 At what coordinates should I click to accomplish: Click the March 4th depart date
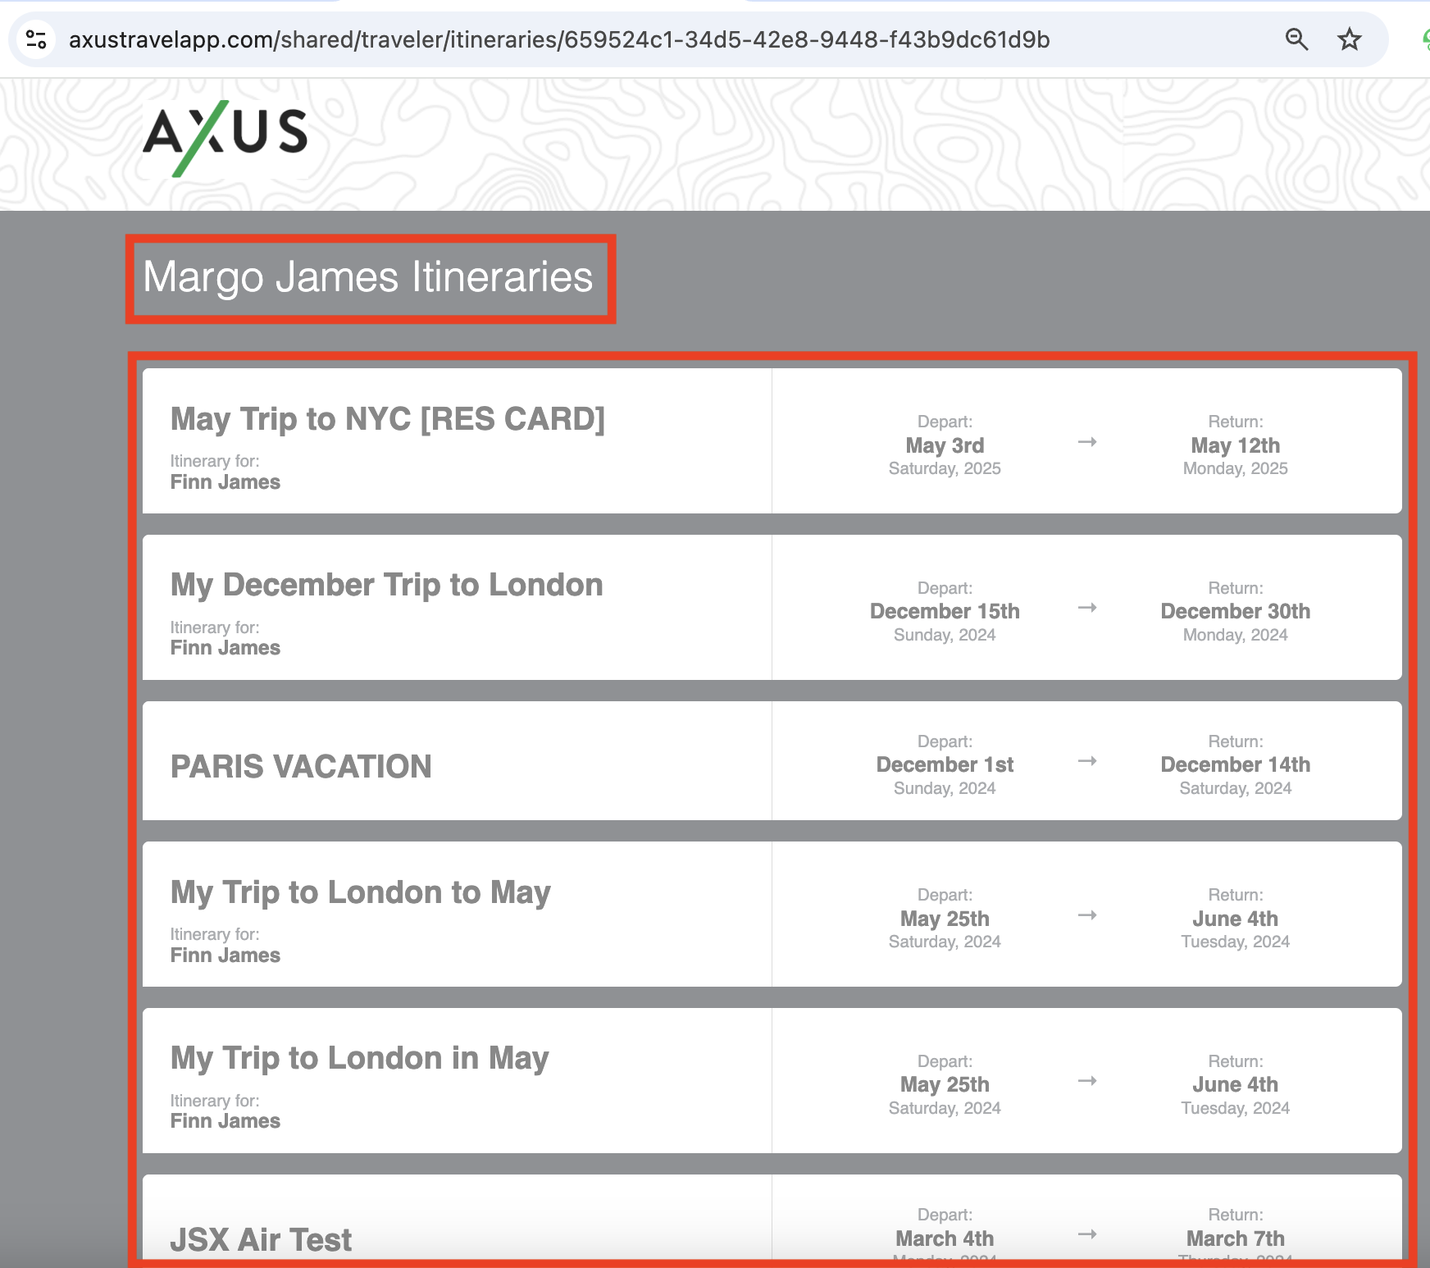[945, 1238]
